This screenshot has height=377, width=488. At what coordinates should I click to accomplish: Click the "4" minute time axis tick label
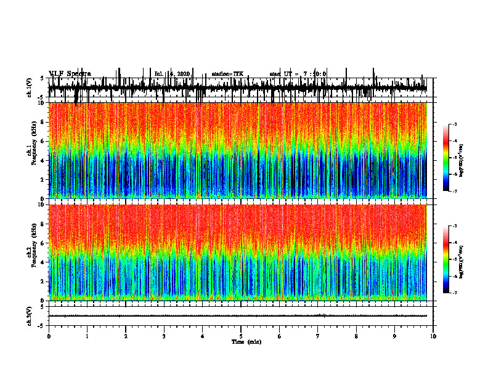tap(203, 336)
